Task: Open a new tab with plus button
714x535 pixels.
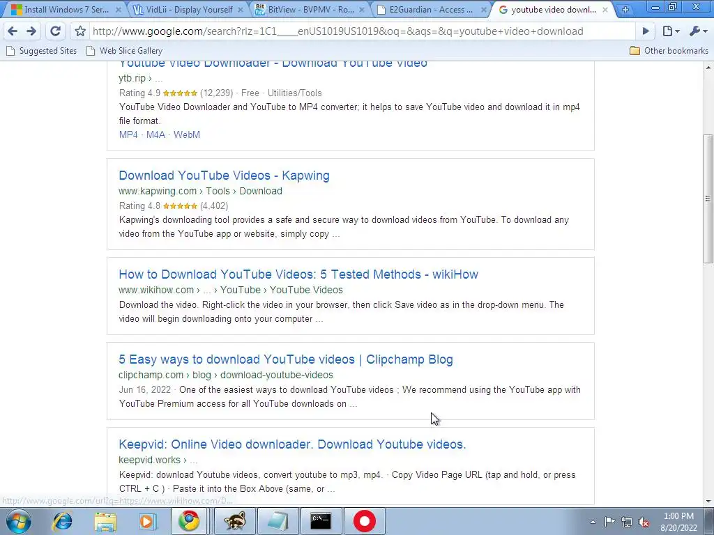Action: click(x=625, y=10)
